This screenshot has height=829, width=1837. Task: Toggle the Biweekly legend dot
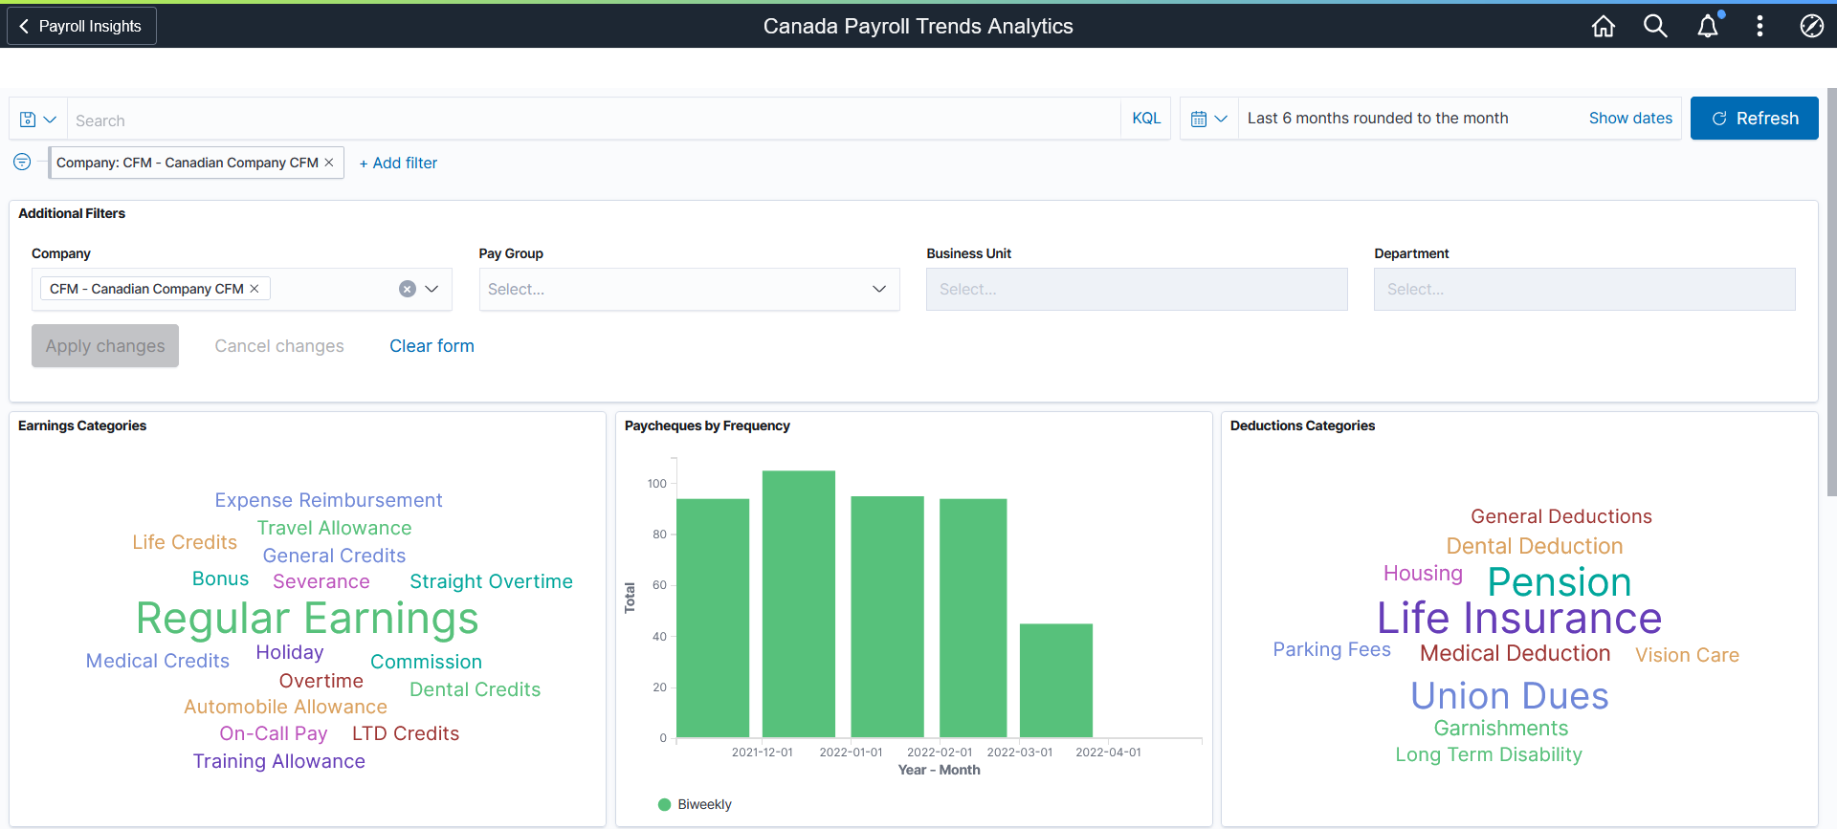pos(665,804)
